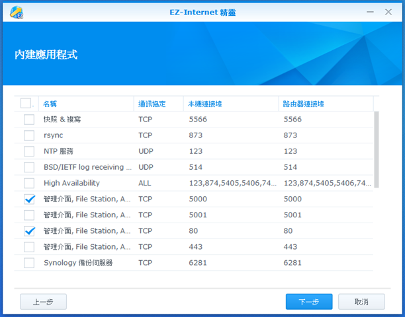Minimize the EZ-Internet wizard window
The width and height of the screenshot is (405, 317).
coord(370,12)
